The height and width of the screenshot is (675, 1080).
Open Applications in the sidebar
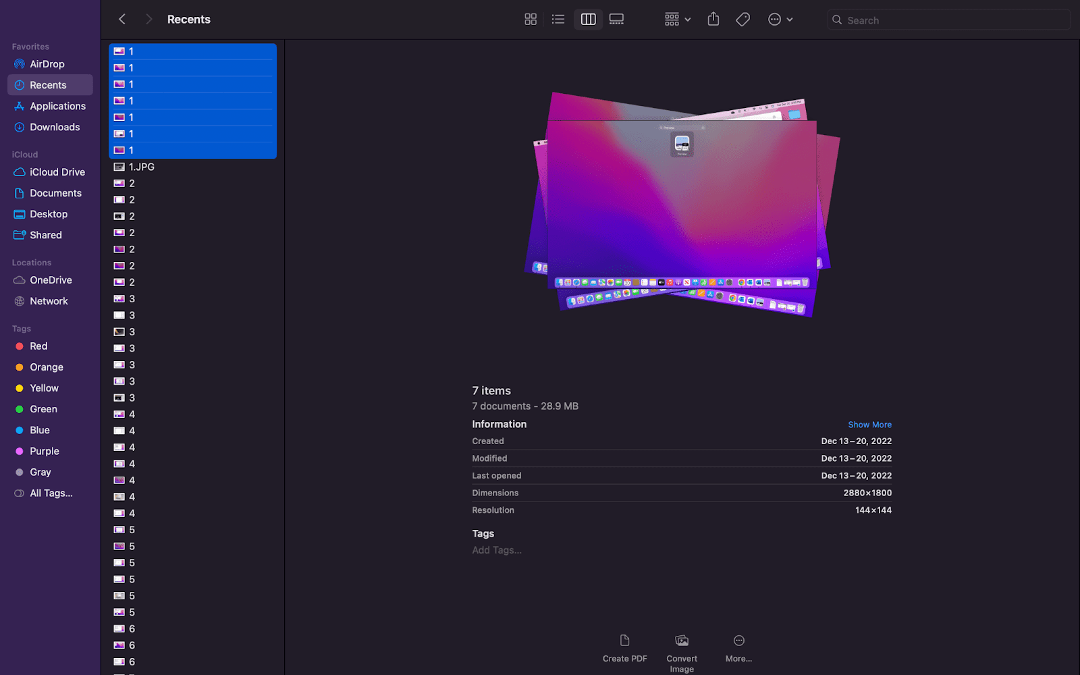coord(50,106)
